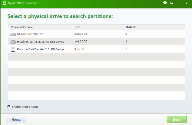Click the USB icon for Kingston DataTraveler
This screenshot has height=125, width=192.
tap(13, 49)
